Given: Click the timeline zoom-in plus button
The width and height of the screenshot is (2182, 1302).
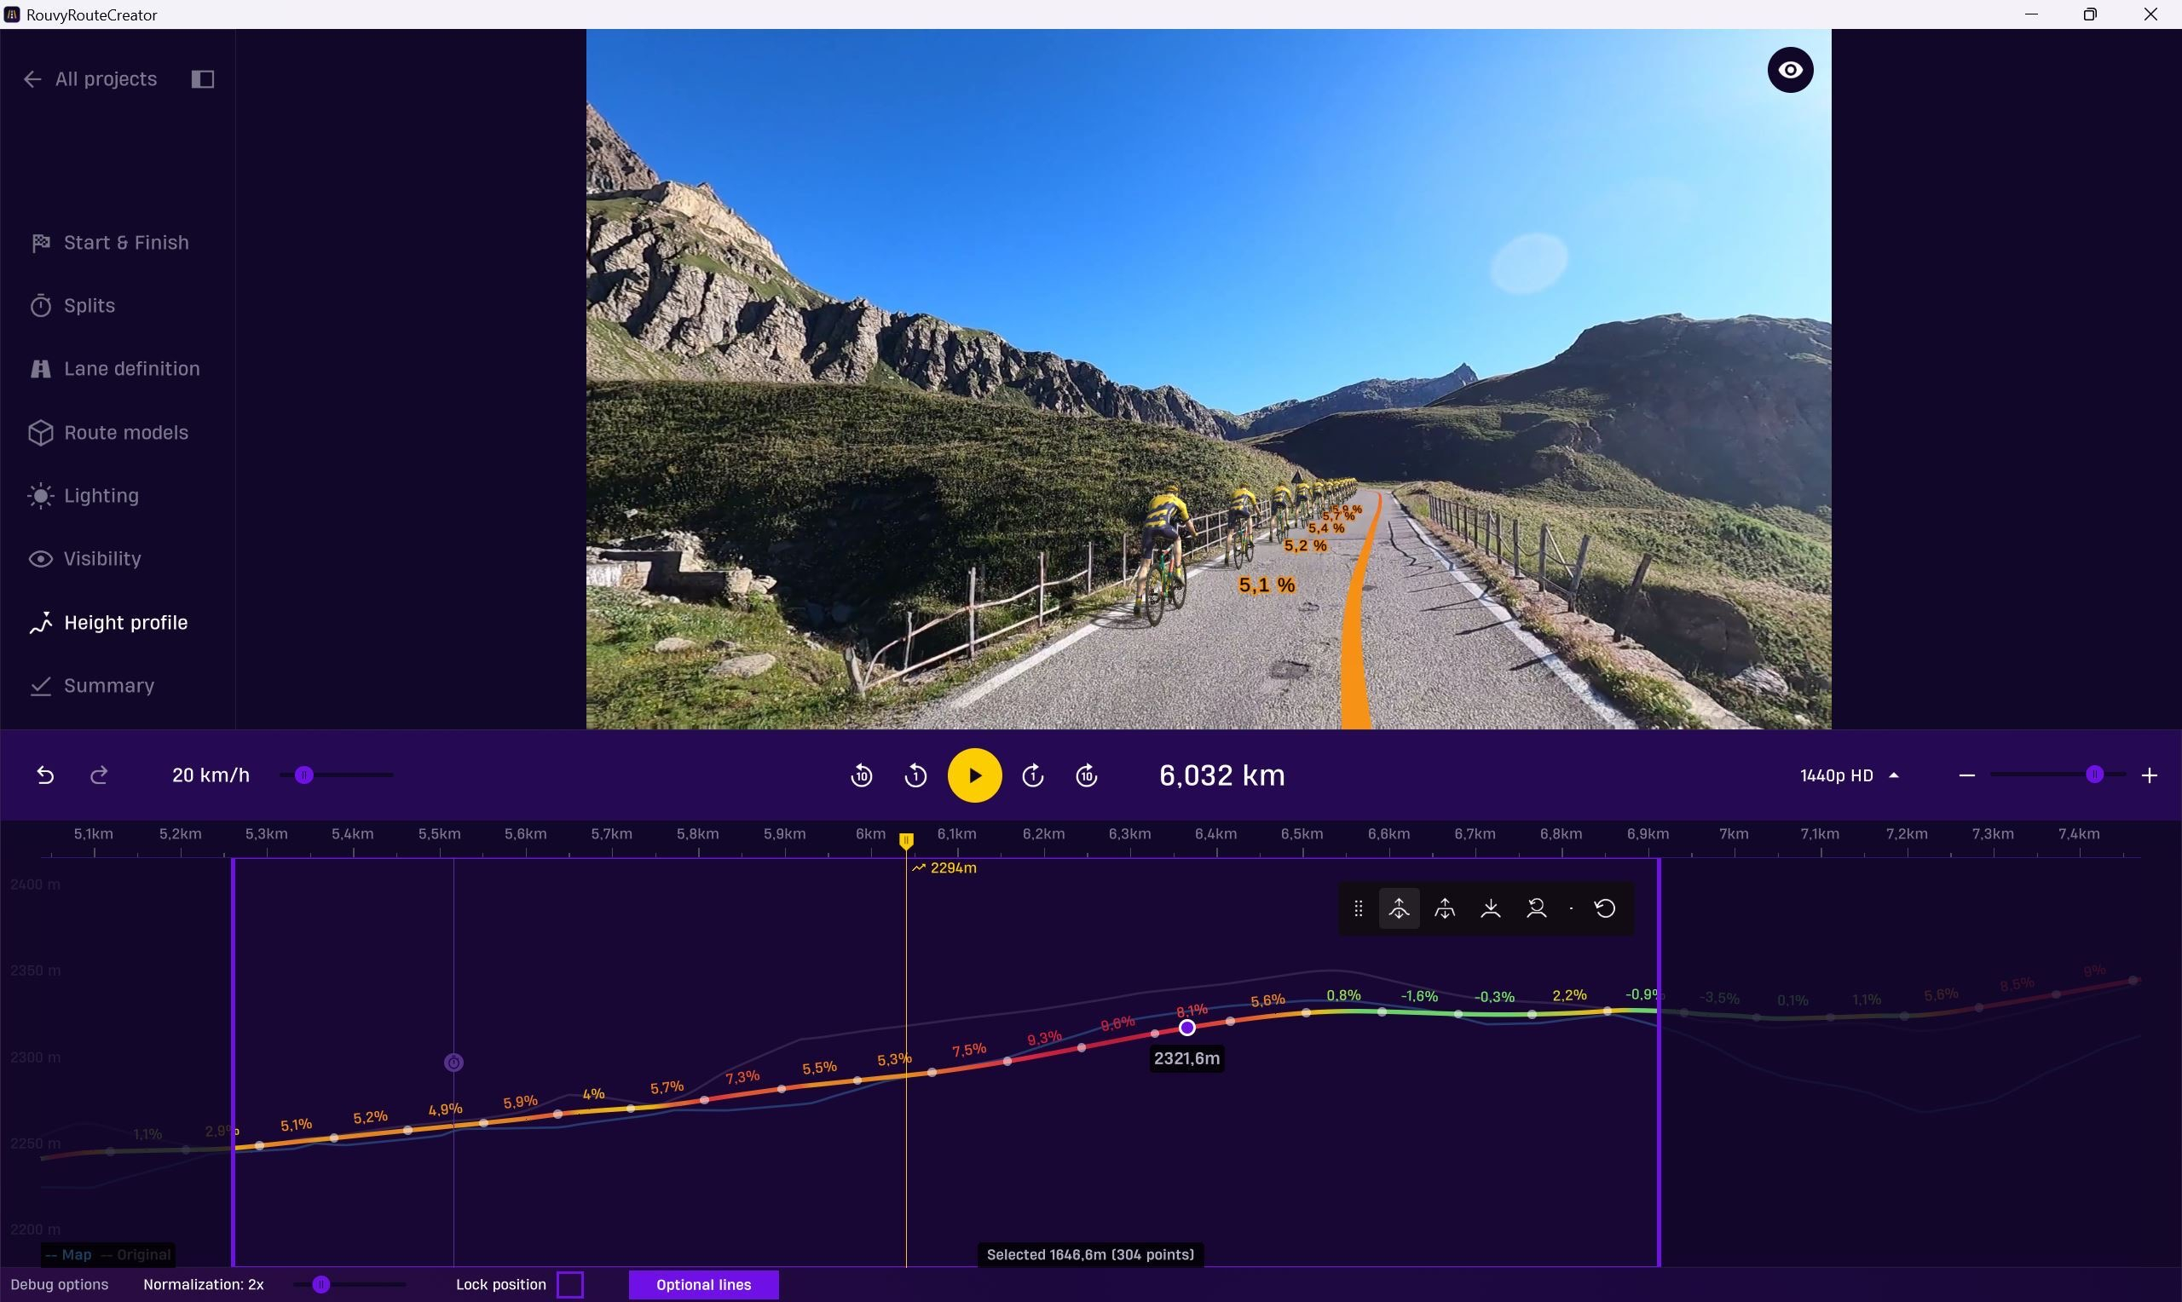Looking at the screenshot, I should point(2149,775).
